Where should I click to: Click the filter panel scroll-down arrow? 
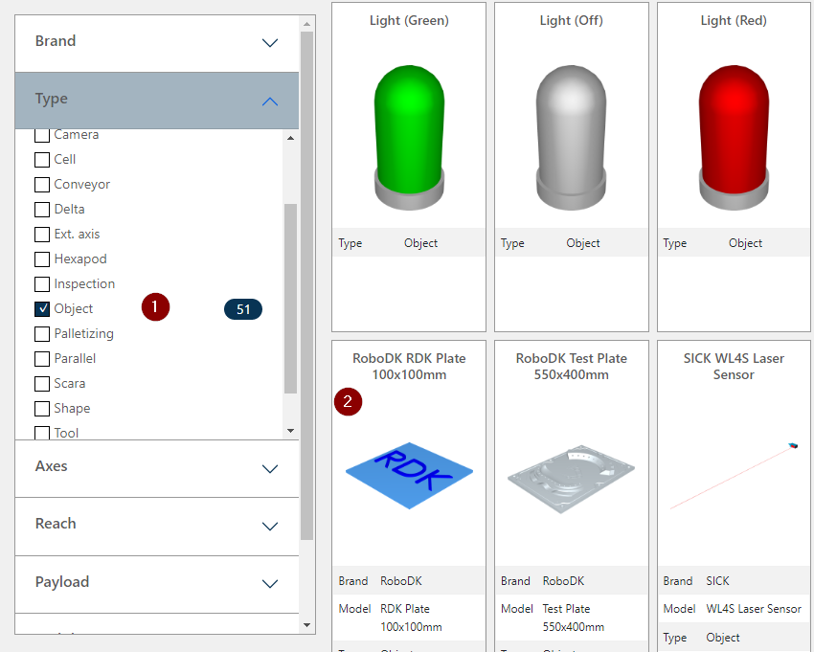coord(306,625)
